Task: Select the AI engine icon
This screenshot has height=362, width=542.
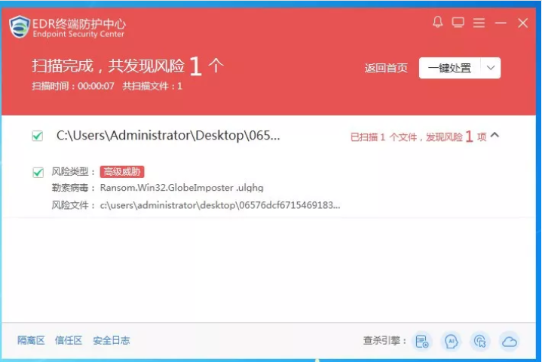Action: tap(451, 342)
